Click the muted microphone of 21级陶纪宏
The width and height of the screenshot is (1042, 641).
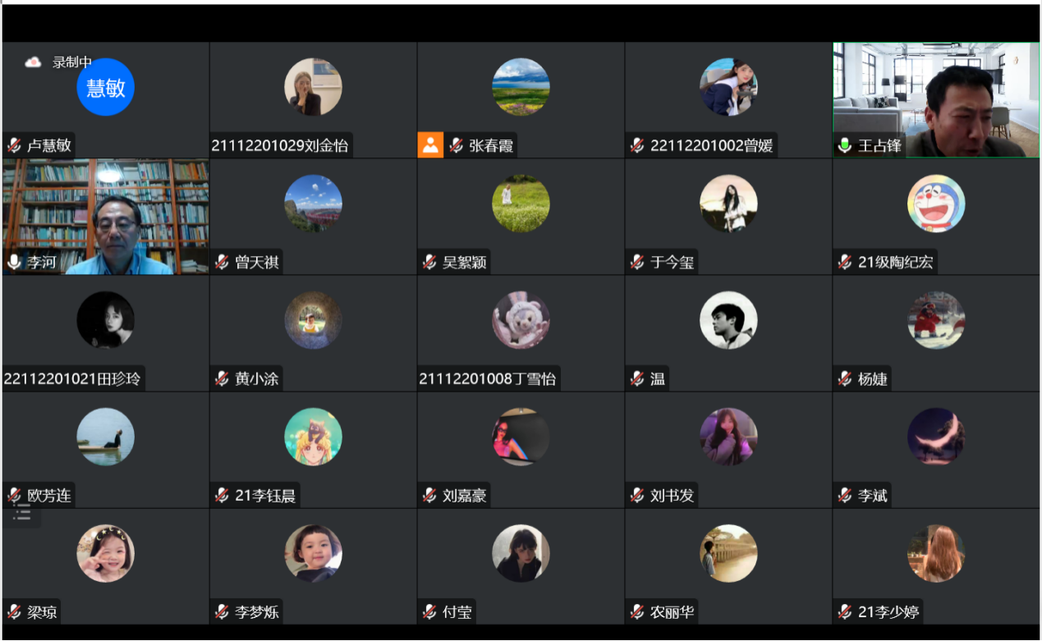click(845, 263)
